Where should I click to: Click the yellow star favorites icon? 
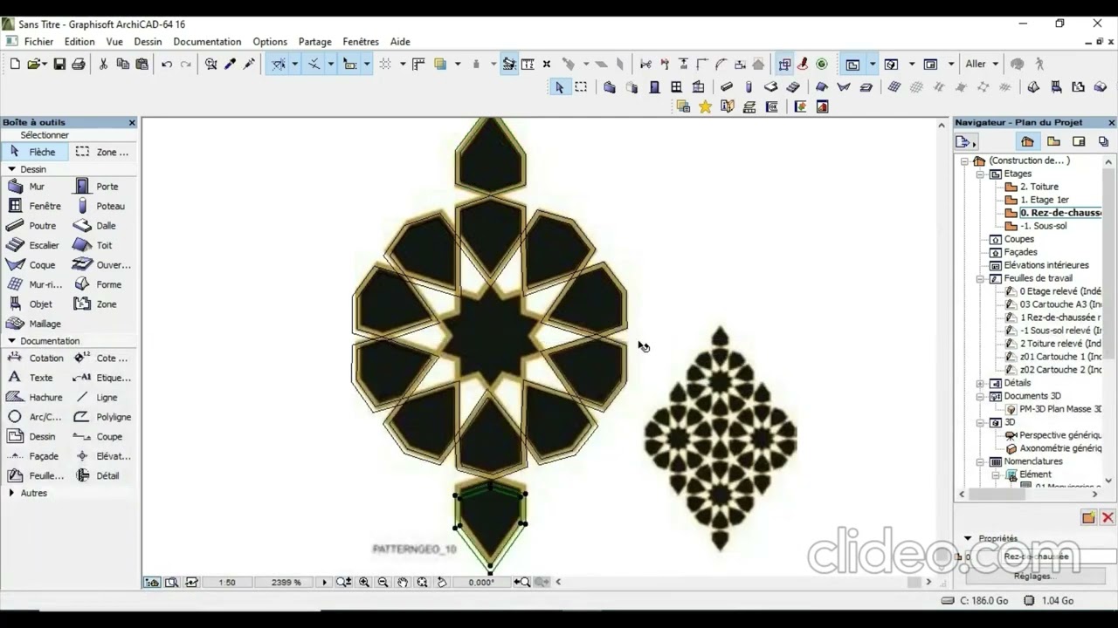(705, 106)
